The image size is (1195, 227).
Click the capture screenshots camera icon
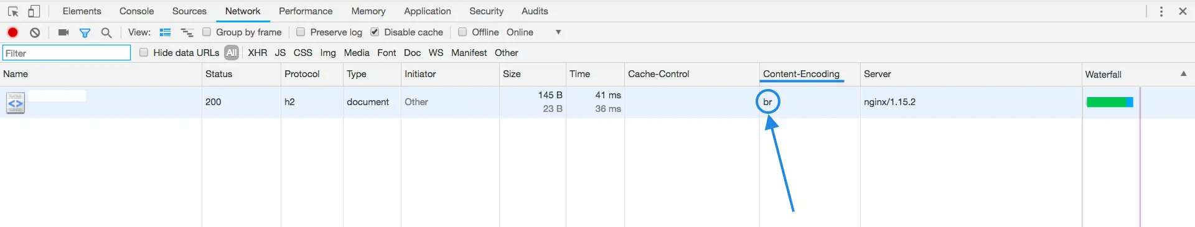[x=63, y=32]
